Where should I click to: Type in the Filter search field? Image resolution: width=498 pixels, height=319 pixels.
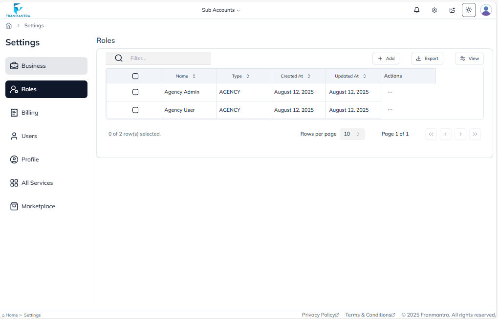[x=161, y=58]
